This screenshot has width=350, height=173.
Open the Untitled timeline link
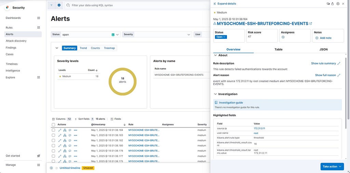(70, 168)
